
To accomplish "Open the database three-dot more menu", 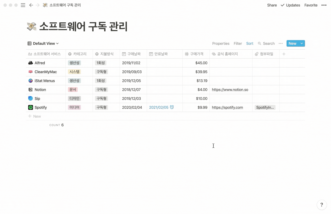I will (x=281, y=43).
